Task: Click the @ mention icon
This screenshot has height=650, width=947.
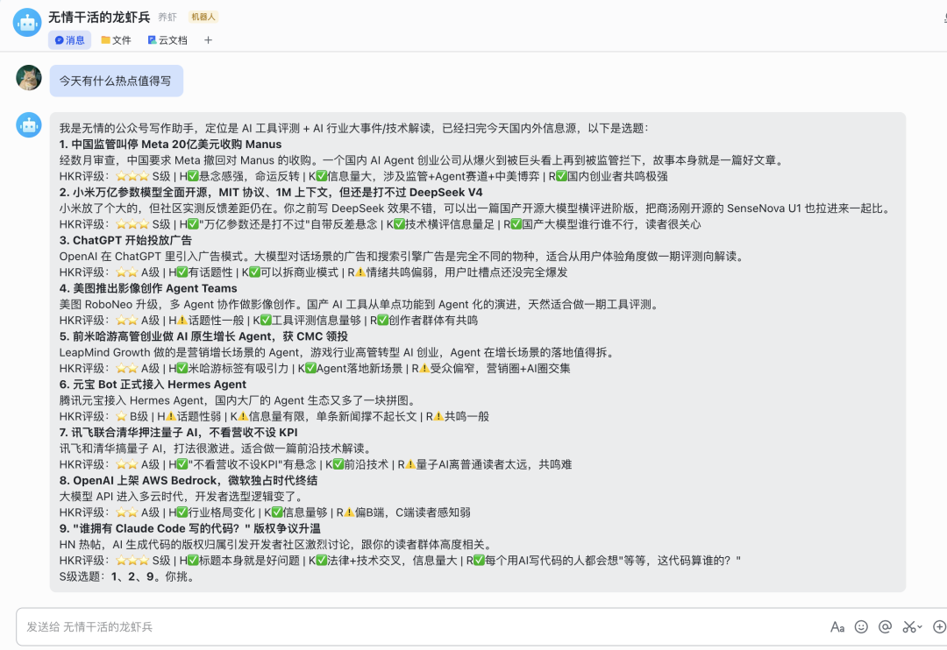Action: (885, 627)
